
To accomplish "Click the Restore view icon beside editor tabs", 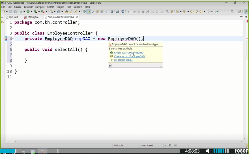I will pos(2,17).
